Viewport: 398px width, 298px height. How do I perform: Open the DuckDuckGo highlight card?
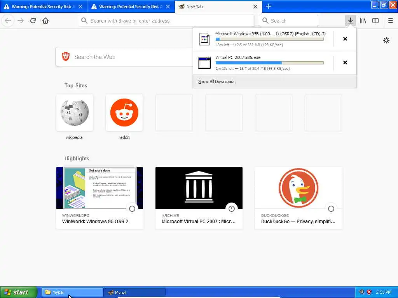point(298,198)
